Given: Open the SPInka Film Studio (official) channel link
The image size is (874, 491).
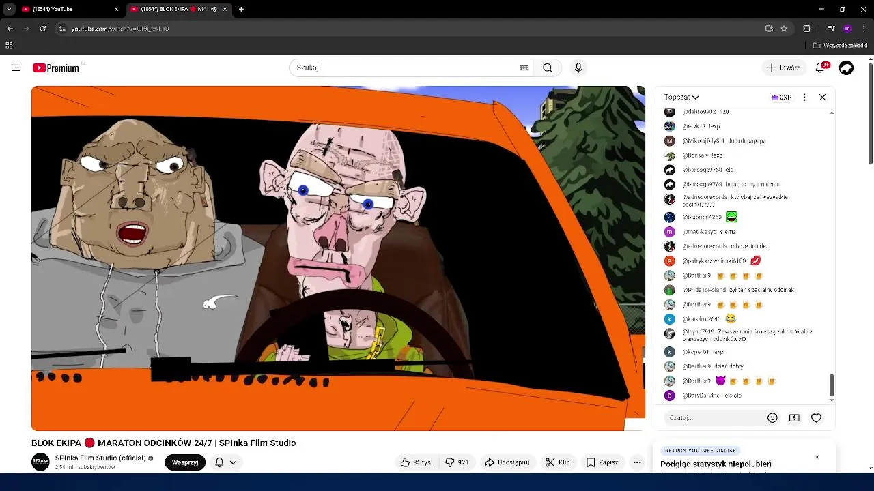Looking at the screenshot, I should coord(100,458).
